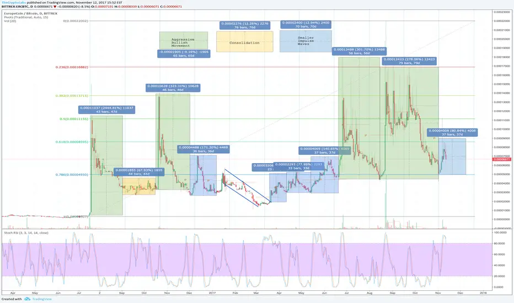The image size is (514, 303).
Task: Click the '2444.81%' 43 bars measurement label
Action: (x=106, y=110)
